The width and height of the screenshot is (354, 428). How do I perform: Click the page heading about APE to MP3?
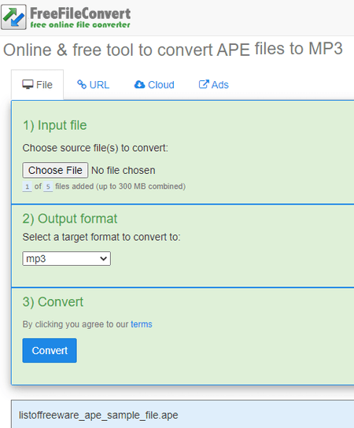click(x=173, y=50)
